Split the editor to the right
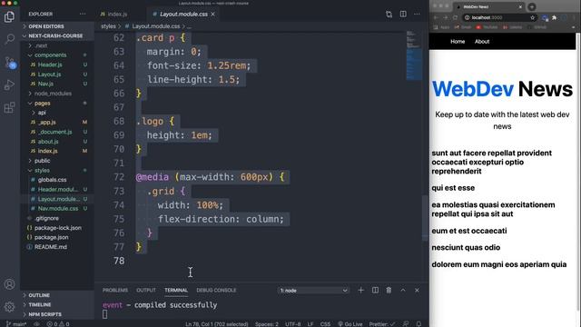This screenshot has width=581, height=327. click(403, 15)
